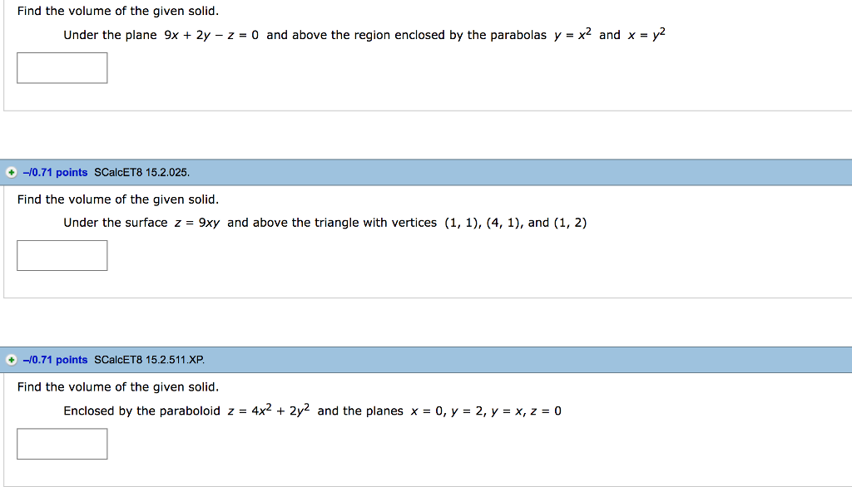Click the green plus icon on the third problem header
Screen dimensions: 852x487
coord(9,359)
